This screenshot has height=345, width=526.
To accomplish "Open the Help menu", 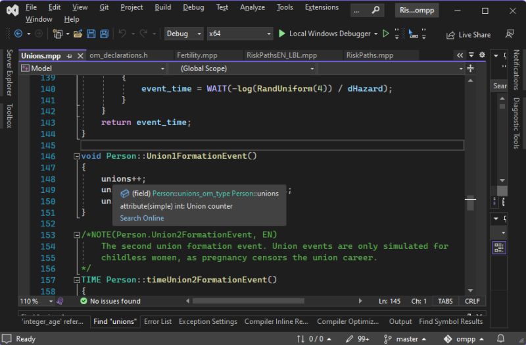I will point(72,19).
